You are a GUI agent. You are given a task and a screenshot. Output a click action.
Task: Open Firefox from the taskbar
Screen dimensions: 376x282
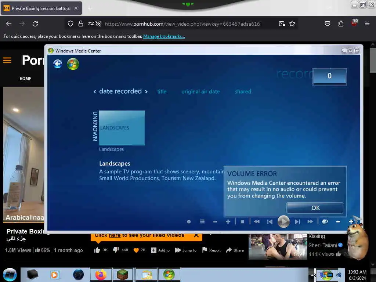tap(101, 275)
